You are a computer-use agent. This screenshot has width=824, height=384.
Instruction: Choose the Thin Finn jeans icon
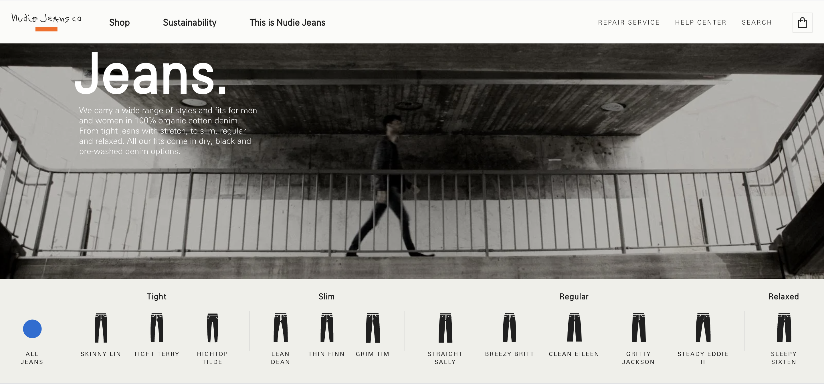tap(327, 328)
